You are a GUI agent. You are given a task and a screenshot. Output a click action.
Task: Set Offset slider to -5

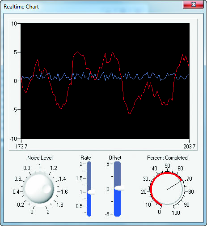pyautogui.click(x=117, y=214)
